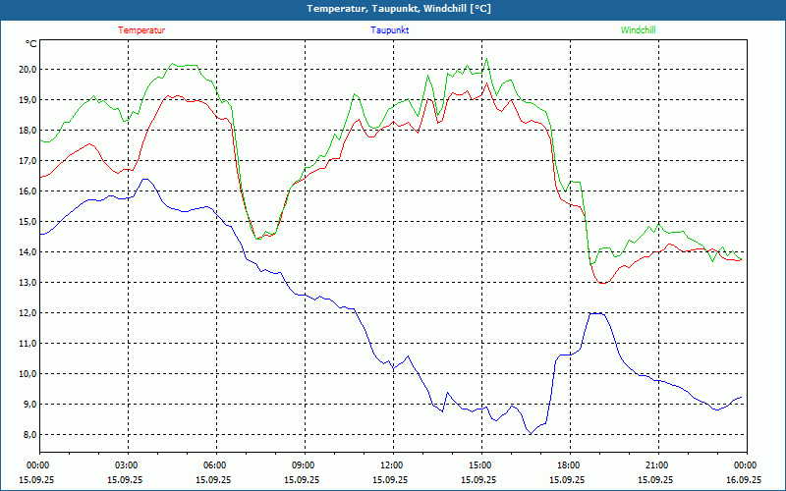
Task: Click the green Windchill legend label
Action: click(638, 30)
